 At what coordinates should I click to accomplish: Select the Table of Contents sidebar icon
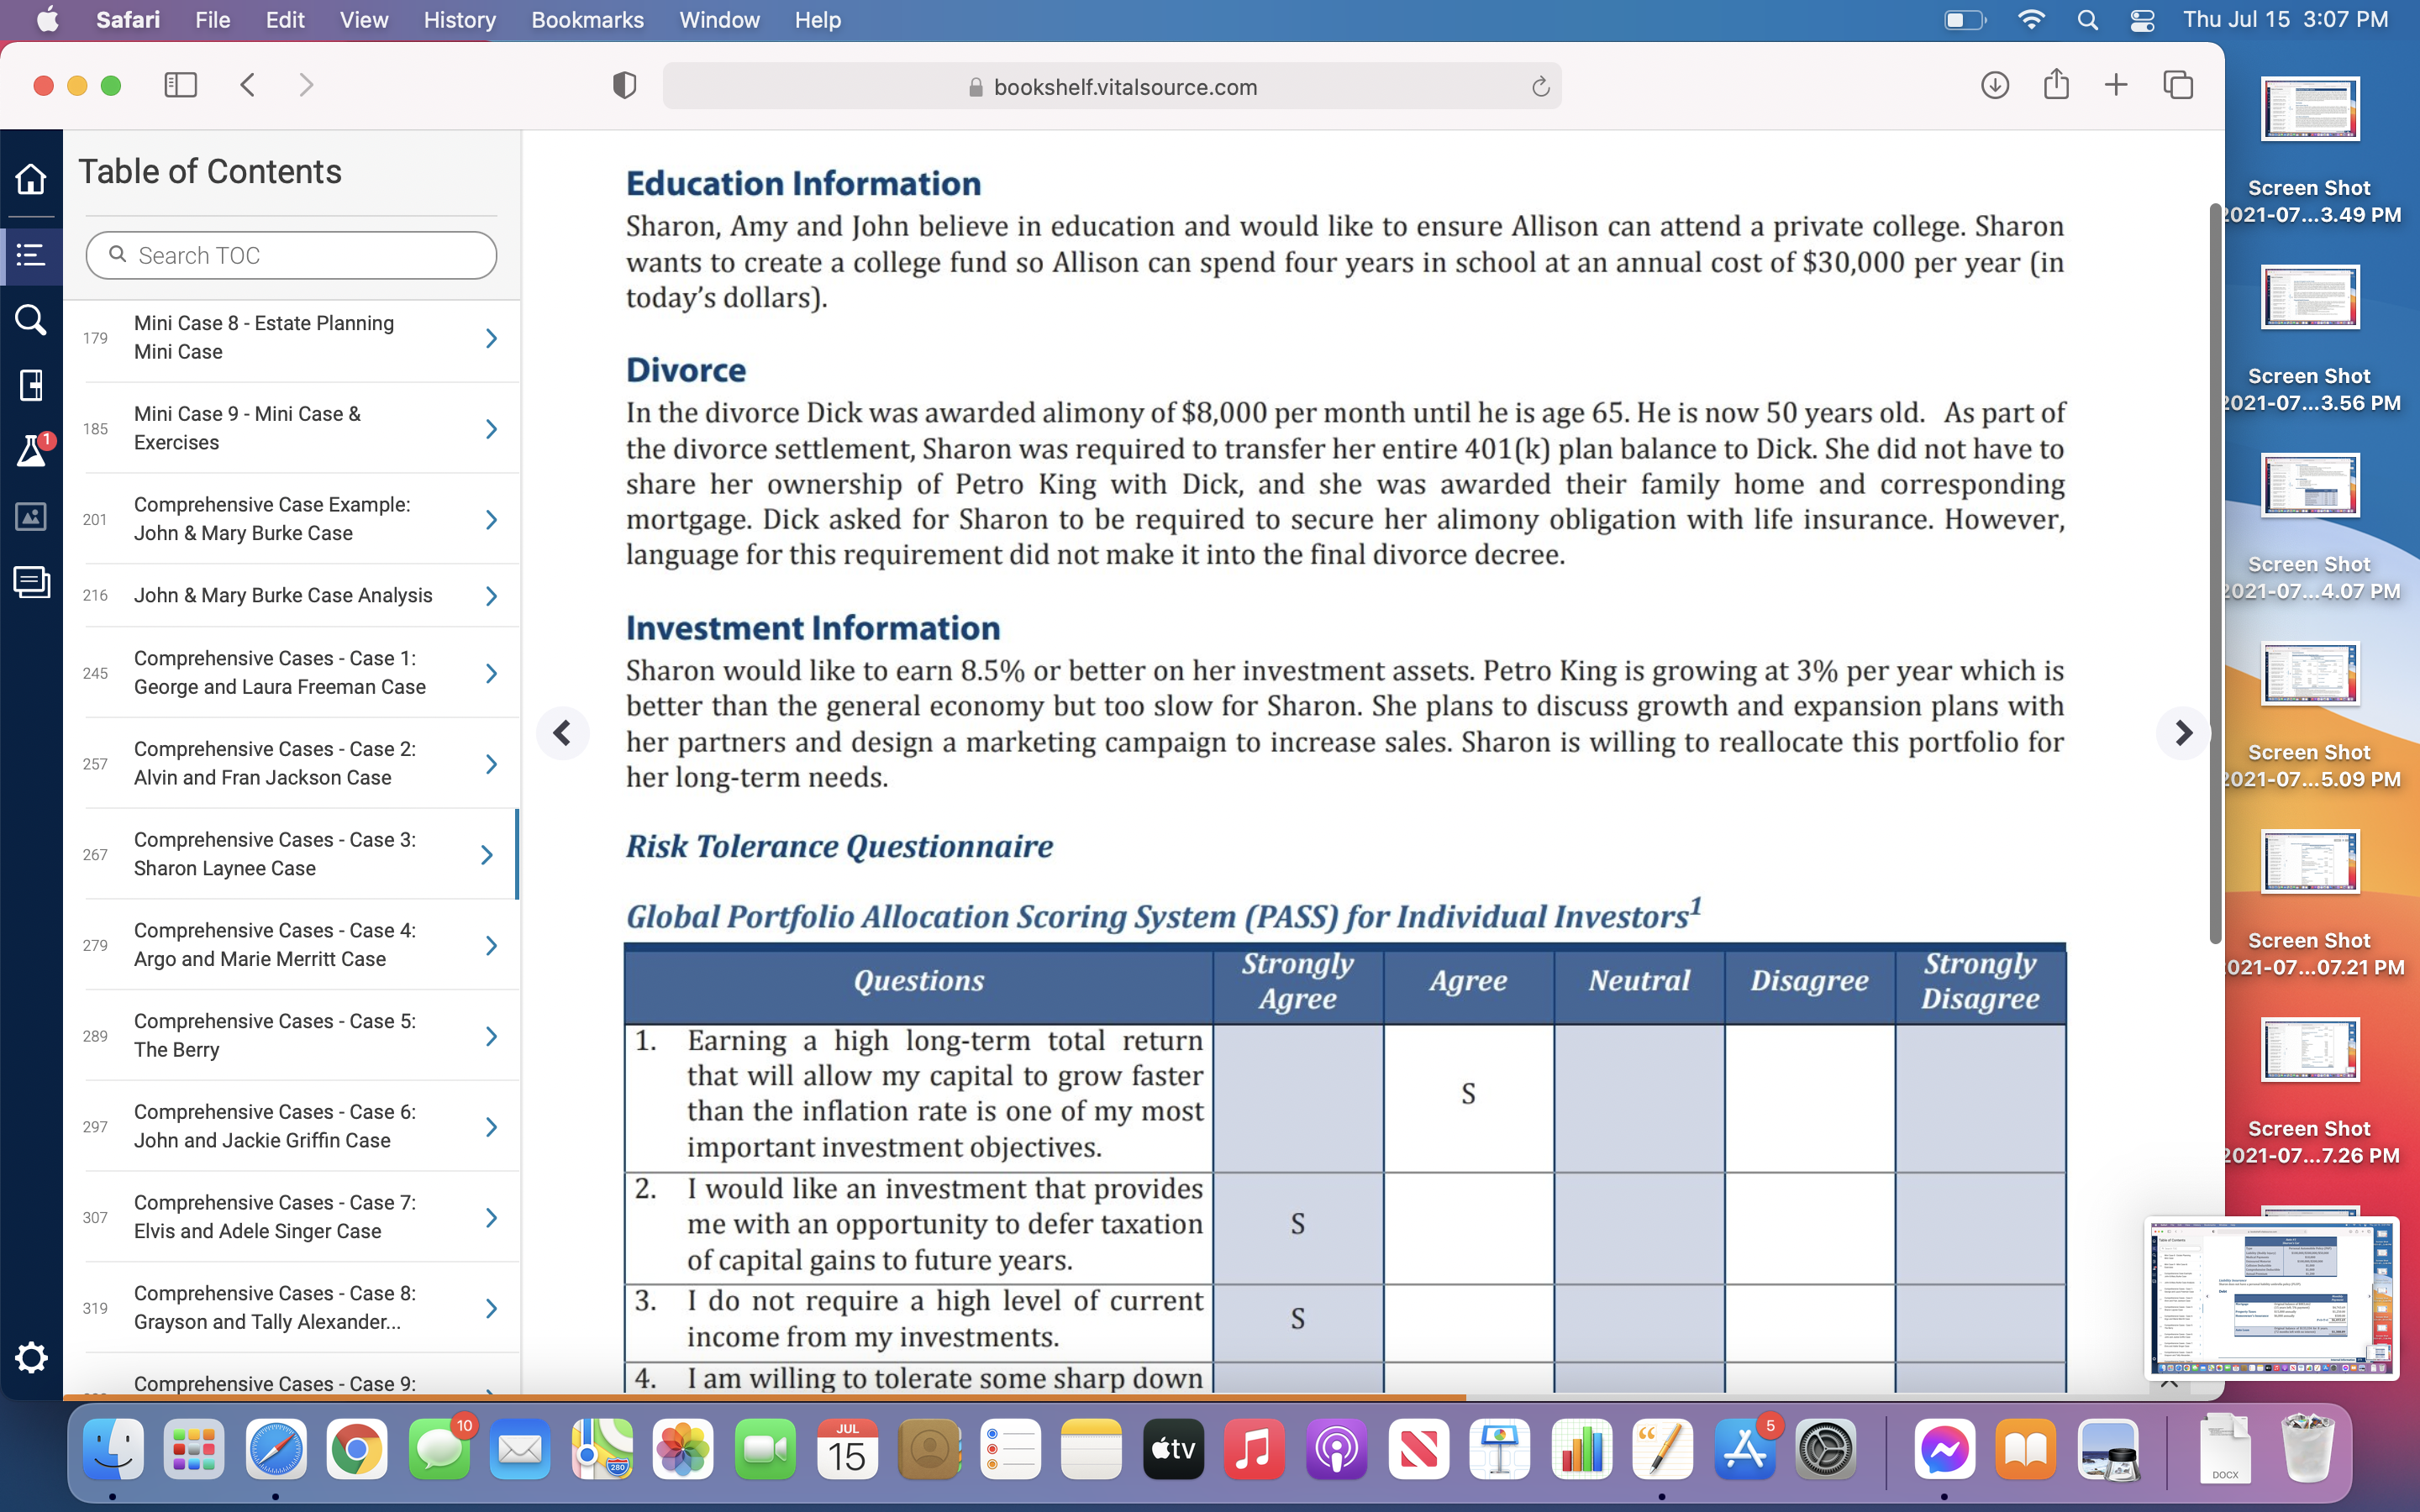(31, 255)
